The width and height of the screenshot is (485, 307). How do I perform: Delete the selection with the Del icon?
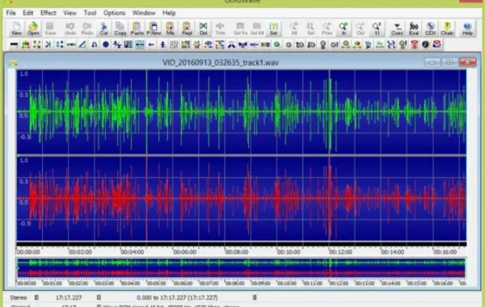(203, 29)
